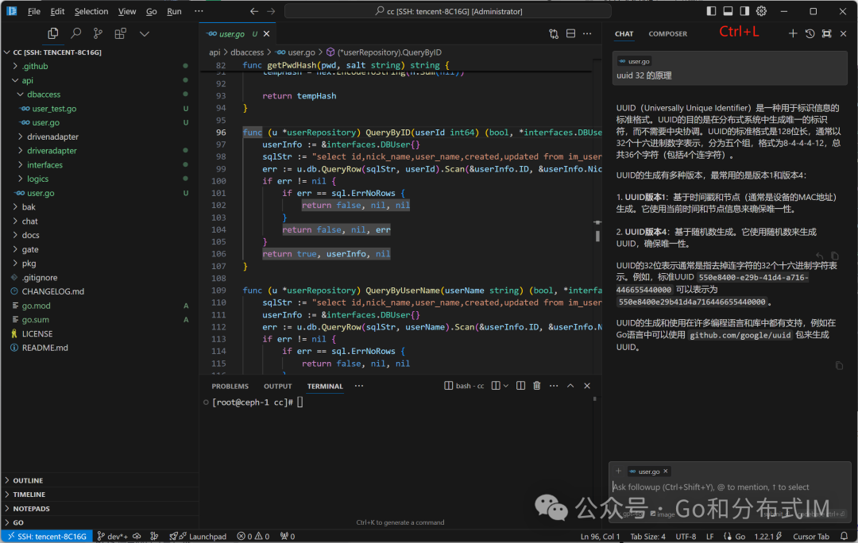Viewport: 858px width, 543px height.
Task: Split the editor layout icon
Action: pos(570,34)
